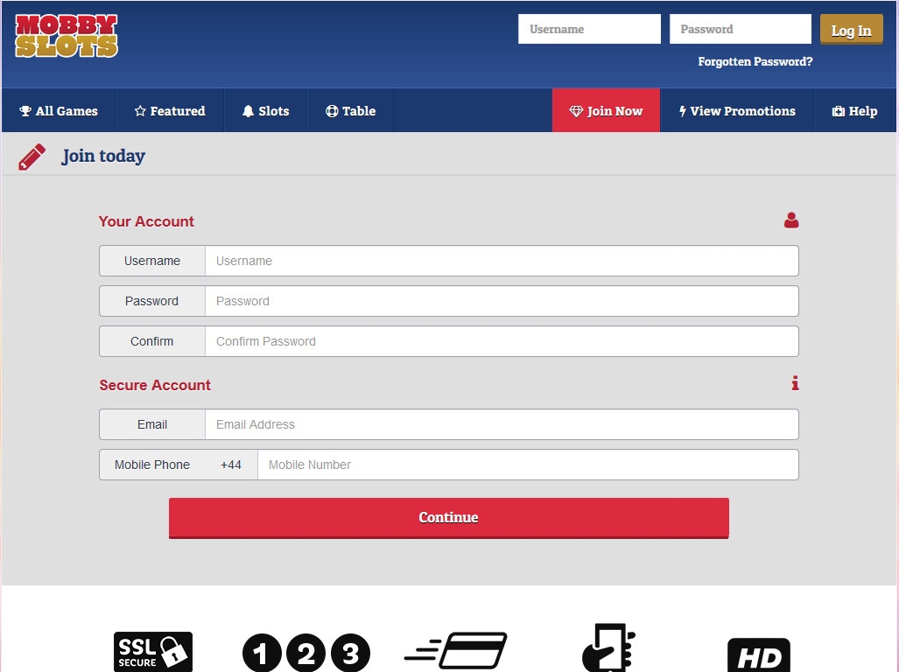The image size is (899, 672).
Task: Open the Slots section
Action: pos(265,111)
